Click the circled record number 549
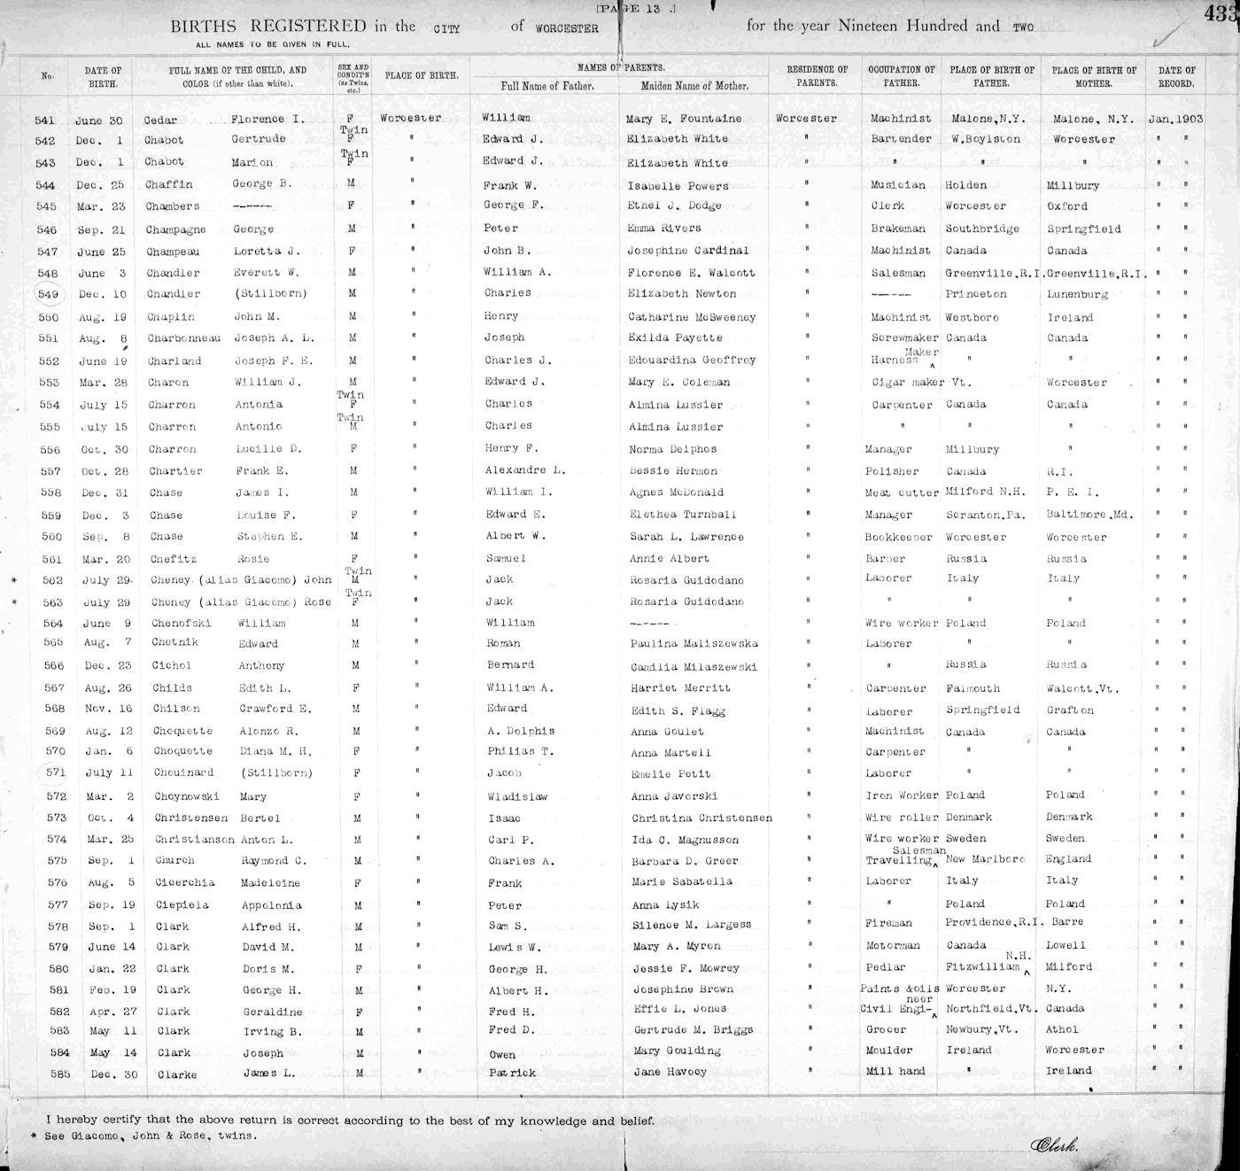 48,295
